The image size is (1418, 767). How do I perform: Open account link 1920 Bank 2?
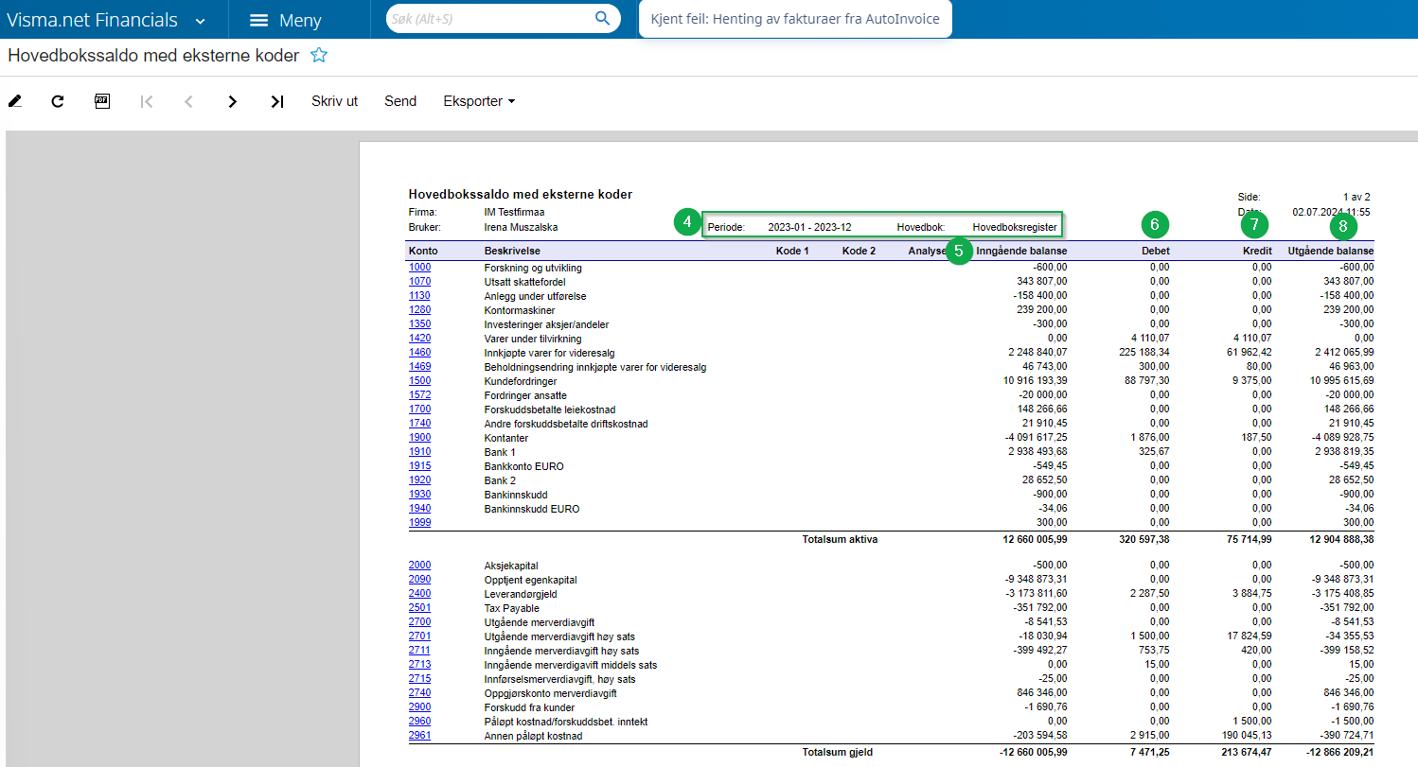419,480
